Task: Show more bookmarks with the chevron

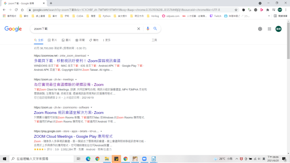Action: [x=269, y=16]
